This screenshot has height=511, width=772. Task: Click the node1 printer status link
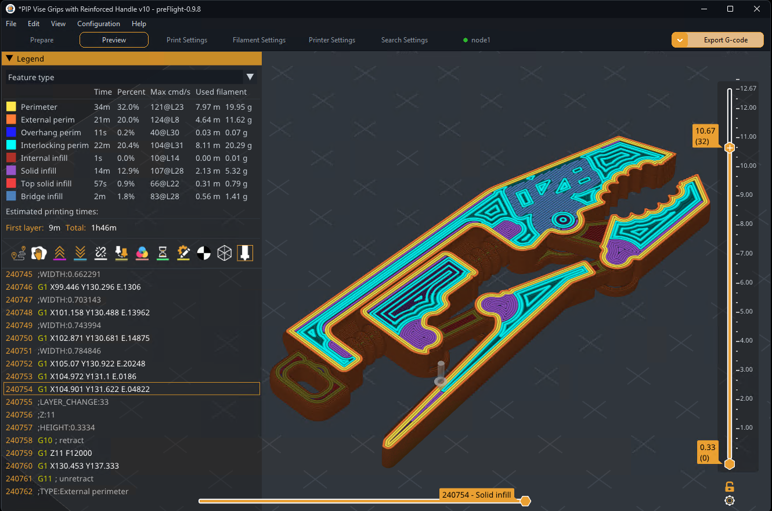coord(480,40)
